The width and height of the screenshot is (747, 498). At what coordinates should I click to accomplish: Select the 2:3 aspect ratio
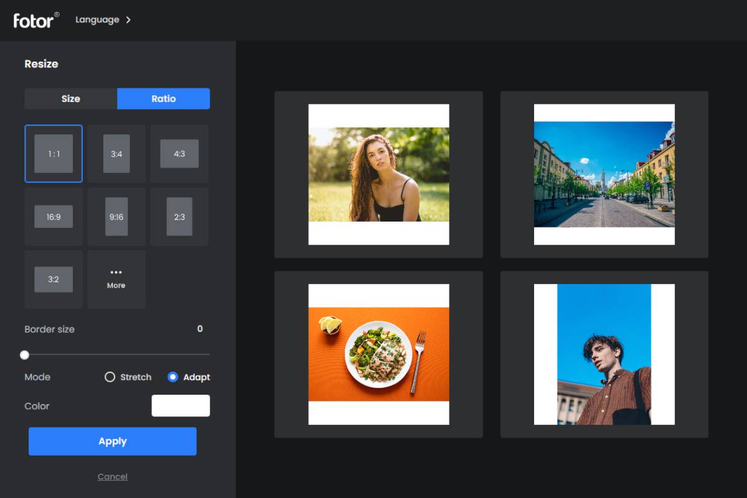pyautogui.click(x=179, y=216)
